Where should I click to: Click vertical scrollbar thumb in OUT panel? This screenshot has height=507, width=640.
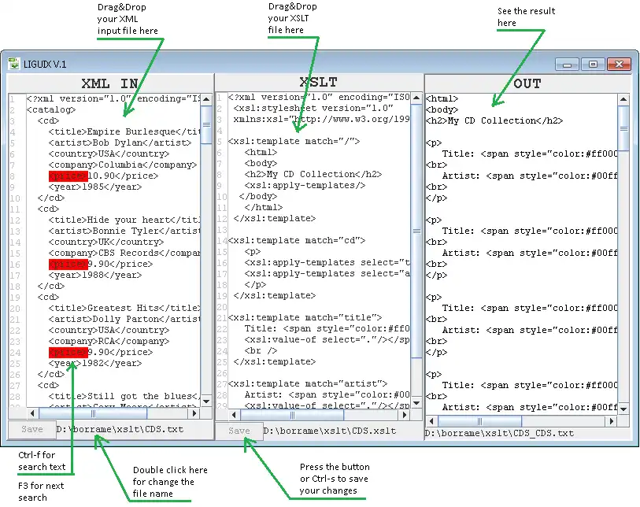pos(623,128)
